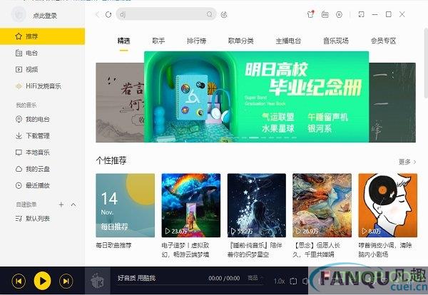Open 更多 link for 个性推荐
Screen dimensions: 428x295
[407, 162]
